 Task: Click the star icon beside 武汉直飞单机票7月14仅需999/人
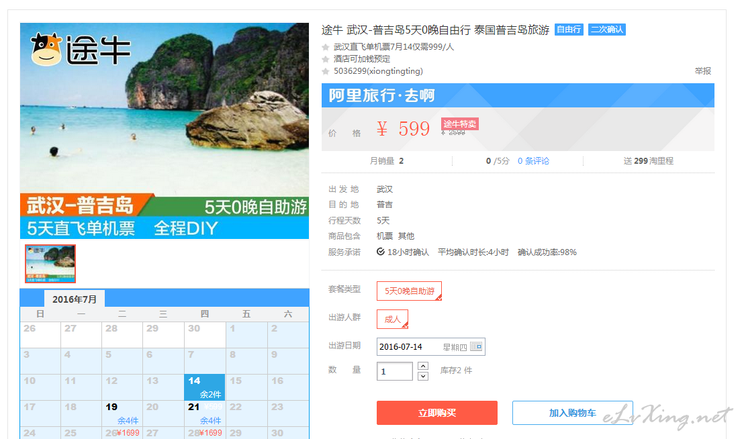325,47
